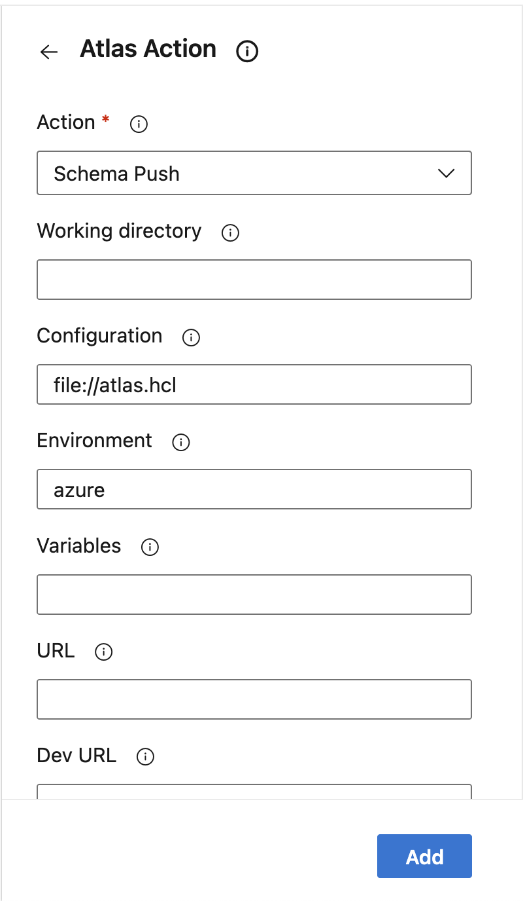View info about the Working directory field
523x901 pixels.
[229, 232]
